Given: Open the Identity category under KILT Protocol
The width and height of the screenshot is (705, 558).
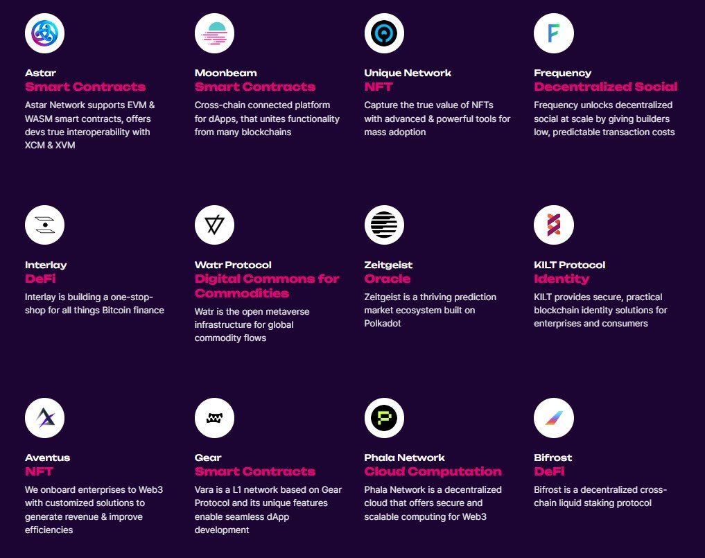Looking at the screenshot, I should tap(561, 279).
